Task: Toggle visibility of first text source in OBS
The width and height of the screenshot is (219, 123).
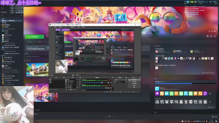Action: click(77, 83)
